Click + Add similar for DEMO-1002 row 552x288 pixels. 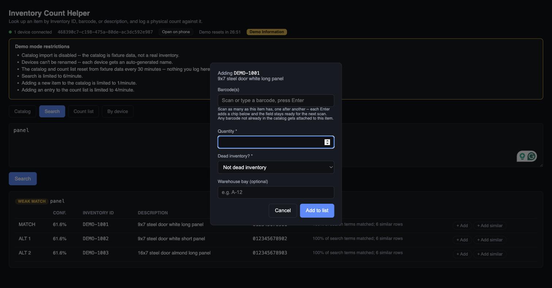490,240
